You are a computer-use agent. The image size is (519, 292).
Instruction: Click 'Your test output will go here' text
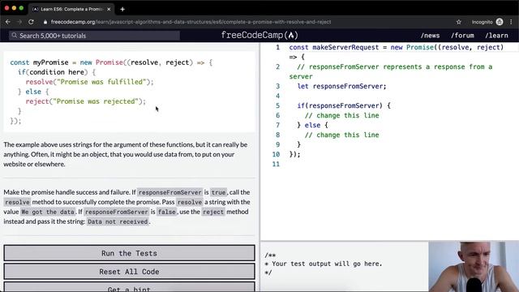(x=326, y=264)
